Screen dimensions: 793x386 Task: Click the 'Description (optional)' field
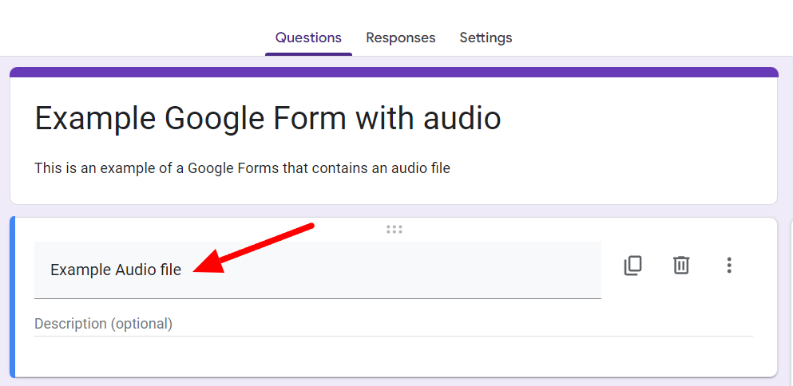[x=394, y=324]
